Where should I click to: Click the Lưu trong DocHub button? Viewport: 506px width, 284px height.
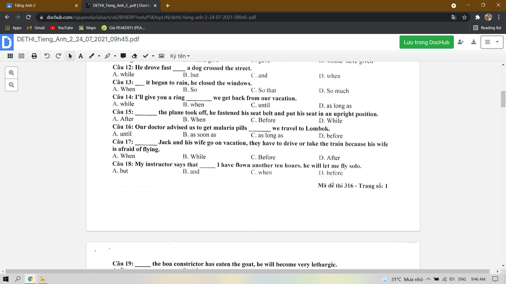point(426,42)
